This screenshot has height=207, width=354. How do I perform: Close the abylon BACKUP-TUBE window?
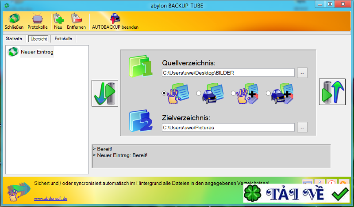[x=343, y=4]
